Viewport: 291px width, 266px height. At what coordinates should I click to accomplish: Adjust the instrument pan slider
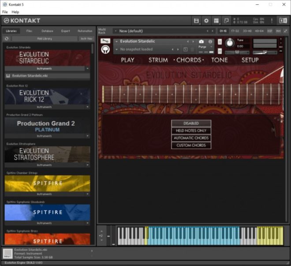point(237,52)
